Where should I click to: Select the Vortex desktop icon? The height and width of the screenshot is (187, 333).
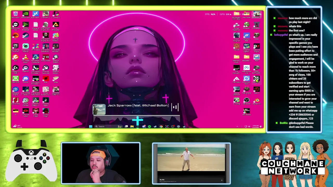pos(56,79)
